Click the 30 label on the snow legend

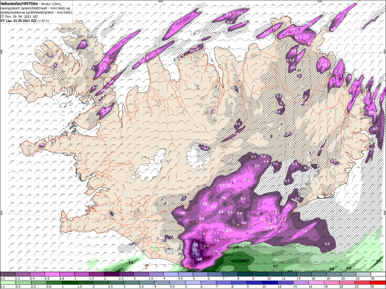click(x=373, y=278)
